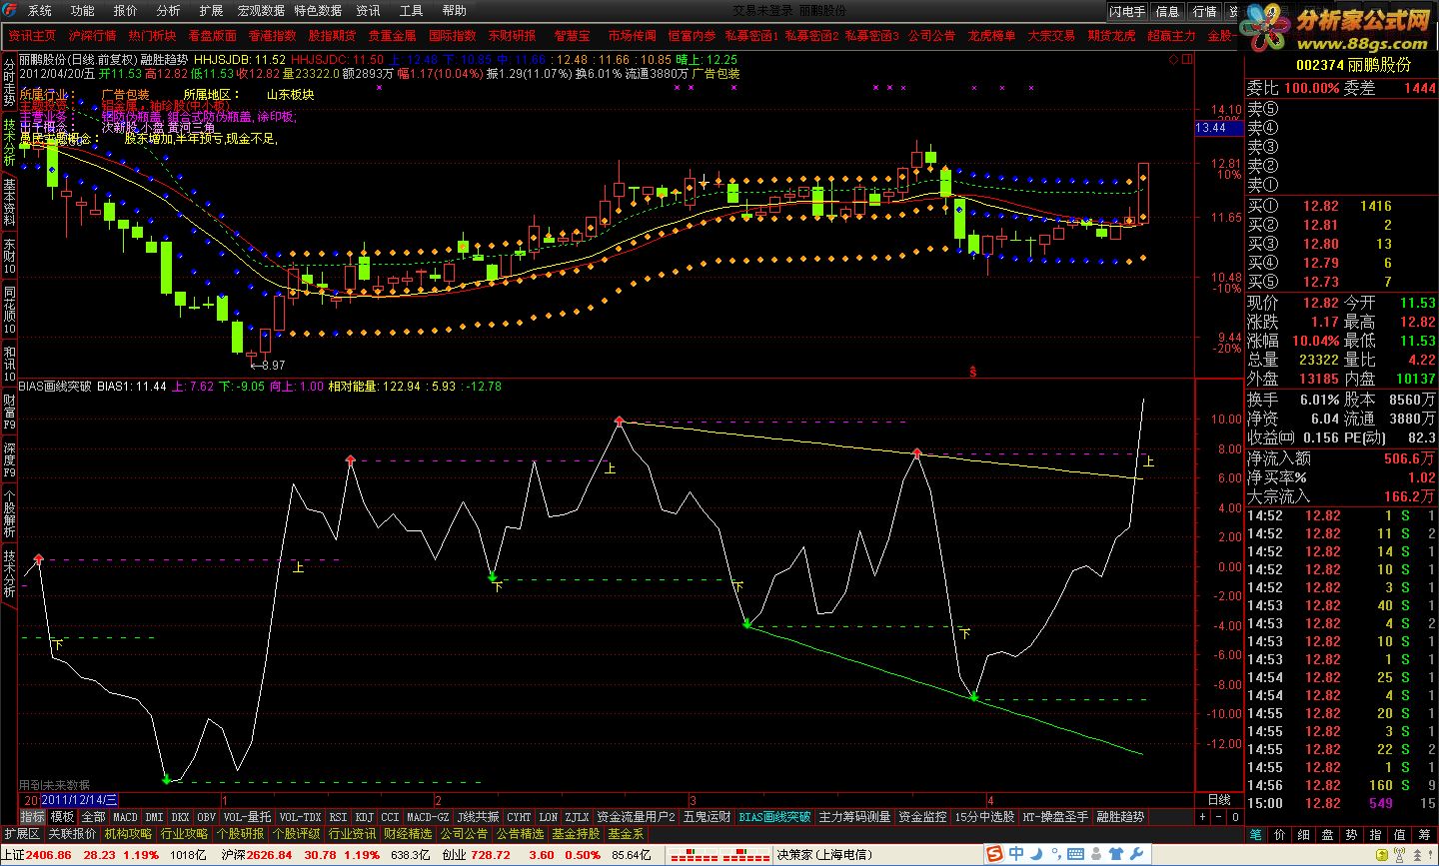Viewport: 1439px width, 866px height.
Task: Click the app logo icon at top-left
Action: point(9,10)
